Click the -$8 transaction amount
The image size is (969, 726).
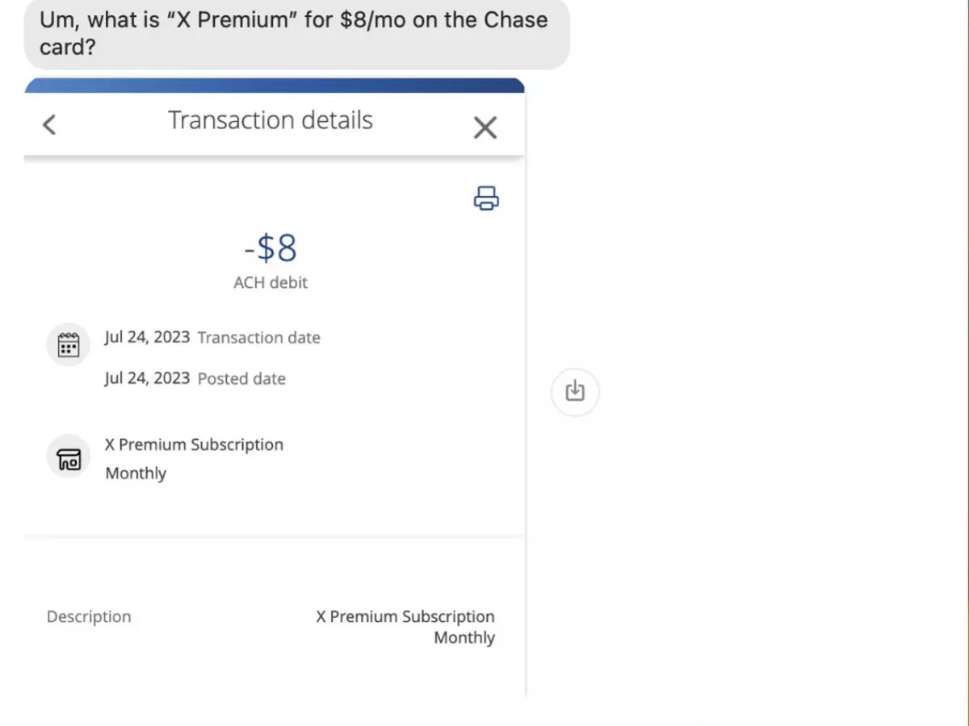(x=270, y=248)
